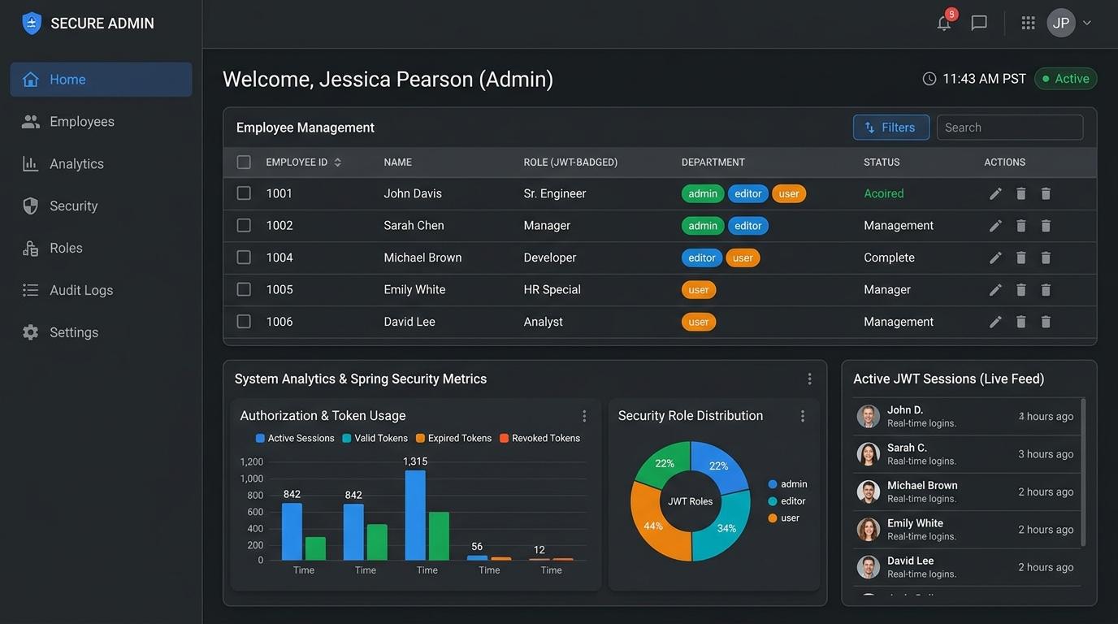
Task: Click the green Active status badge
Action: pos(1066,79)
